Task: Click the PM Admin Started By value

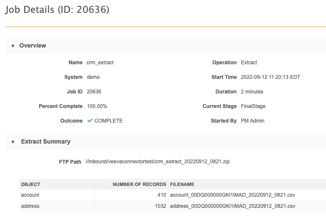Action: (253, 121)
